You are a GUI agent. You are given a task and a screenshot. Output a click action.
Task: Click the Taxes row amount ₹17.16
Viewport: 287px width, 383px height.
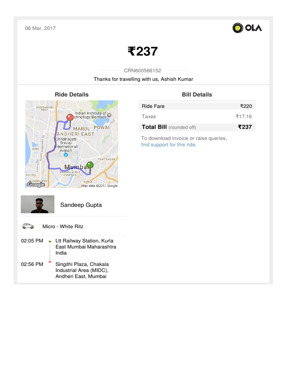(x=244, y=117)
